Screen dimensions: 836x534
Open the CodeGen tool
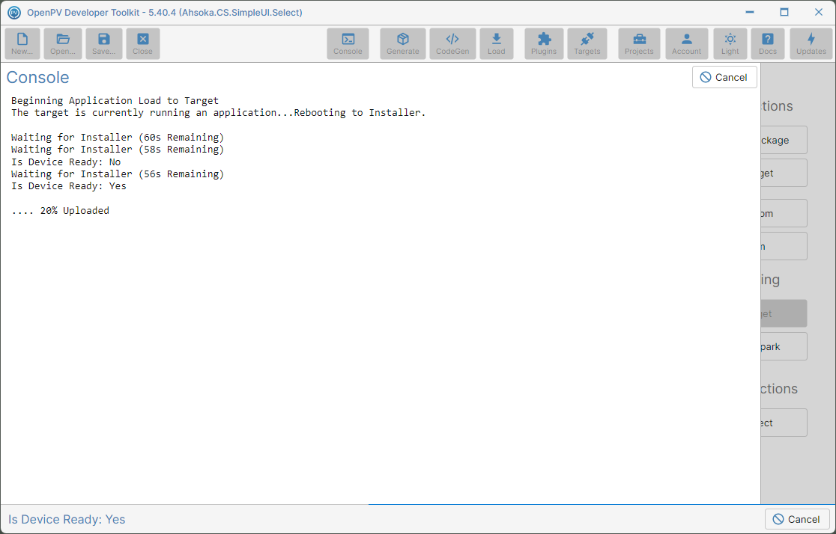[452, 43]
